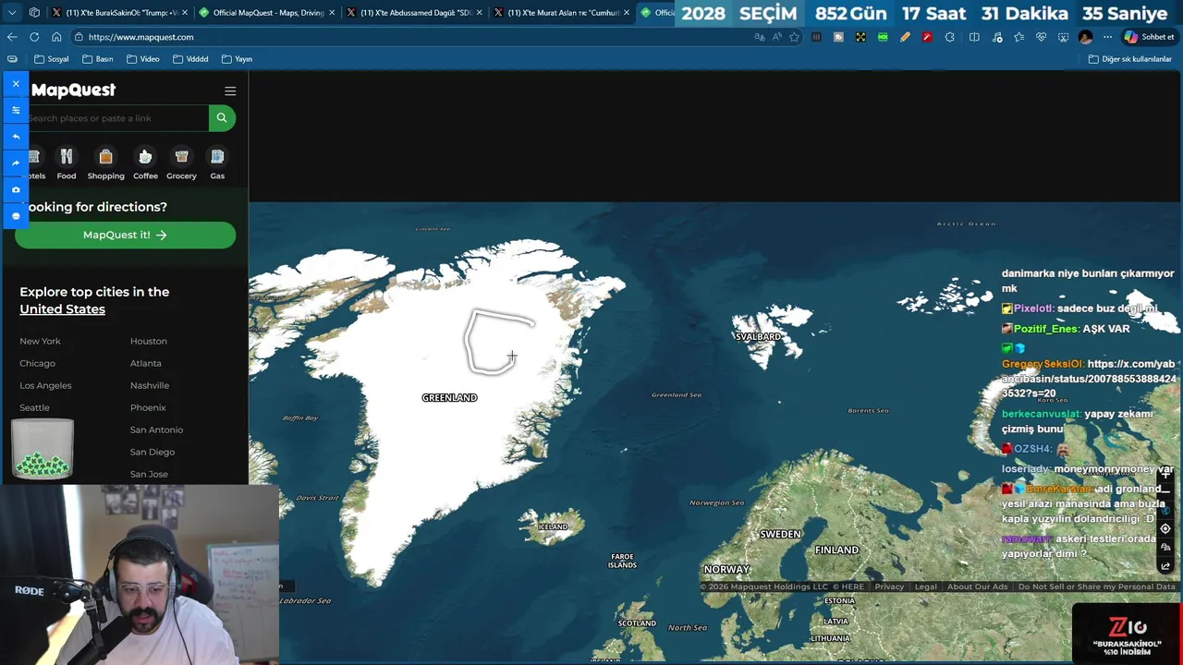Viewport: 1183px width, 665px height.
Task: Open the About Our Ads footer link
Action: point(977,586)
